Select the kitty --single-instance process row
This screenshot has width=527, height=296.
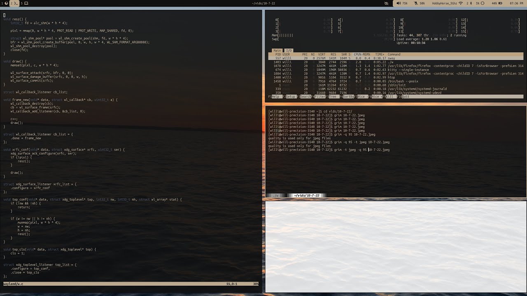point(396,70)
